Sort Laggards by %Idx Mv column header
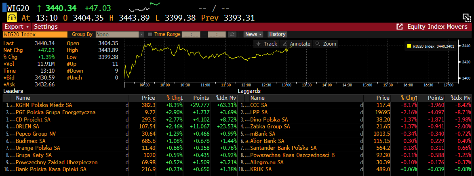Screen dimensions: 474x176 point(458,98)
